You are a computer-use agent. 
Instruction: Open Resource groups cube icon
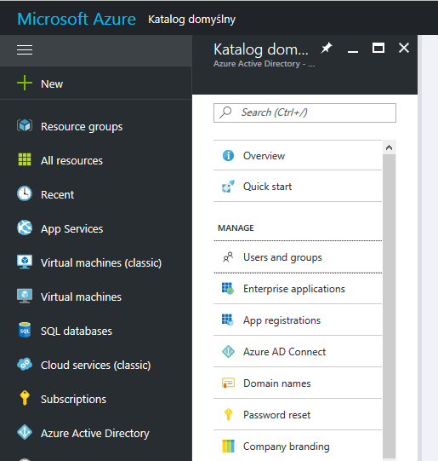[x=25, y=126]
